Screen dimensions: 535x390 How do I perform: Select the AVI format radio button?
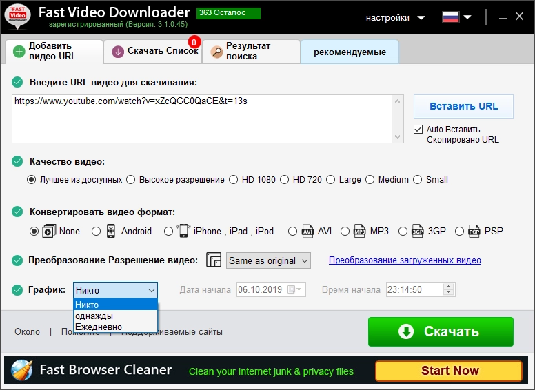pos(292,232)
